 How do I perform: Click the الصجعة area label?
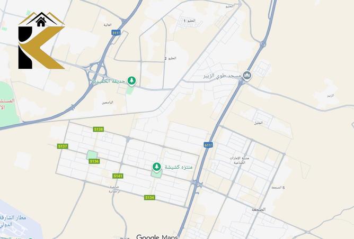[259, 209]
